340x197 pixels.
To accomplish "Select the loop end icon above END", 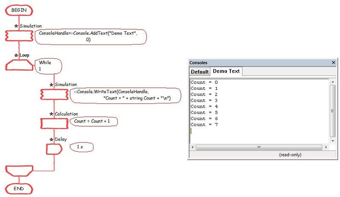I will point(19,171).
